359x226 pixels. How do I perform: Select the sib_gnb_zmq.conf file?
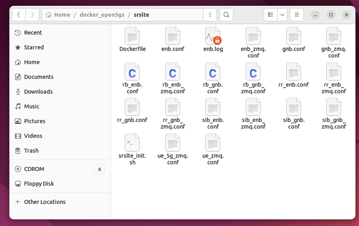[x=333, y=107]
